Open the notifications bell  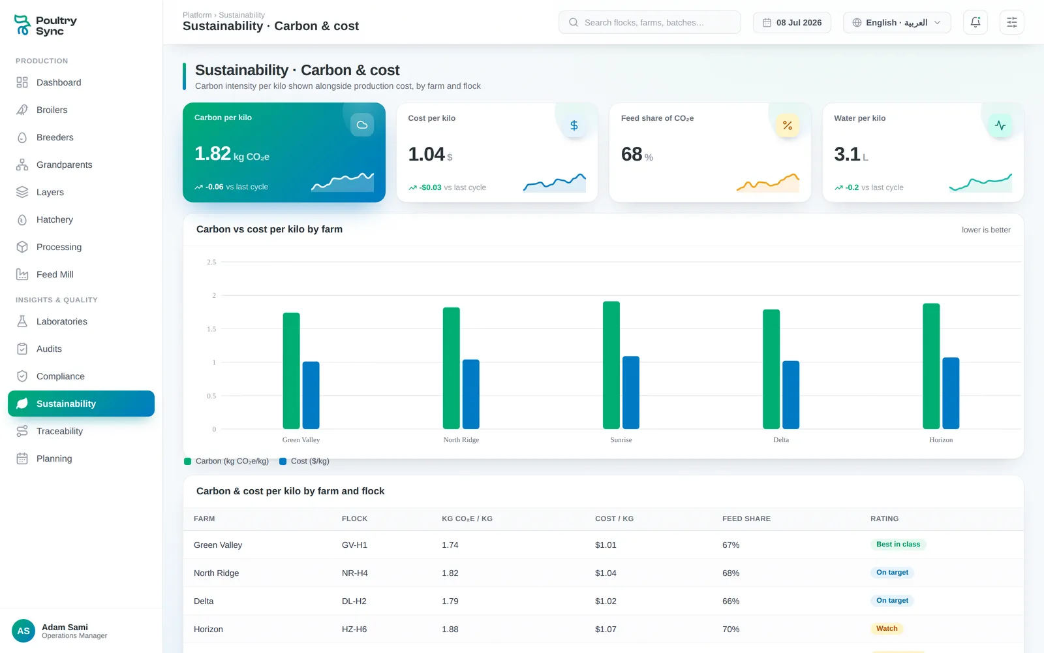pyautogui.click(x=975, y=22)
